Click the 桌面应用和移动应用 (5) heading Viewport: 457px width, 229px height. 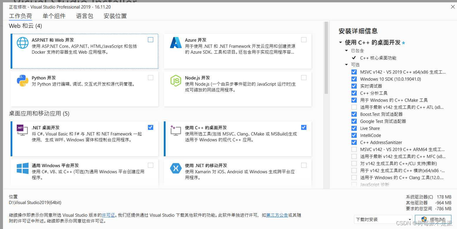tap(39, 113)
